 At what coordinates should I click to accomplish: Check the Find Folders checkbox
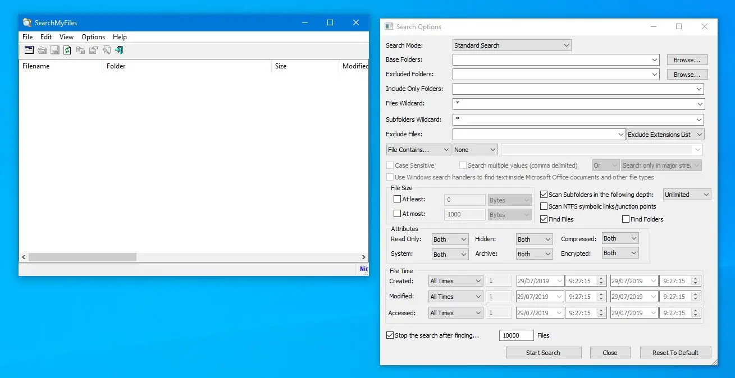626,219
